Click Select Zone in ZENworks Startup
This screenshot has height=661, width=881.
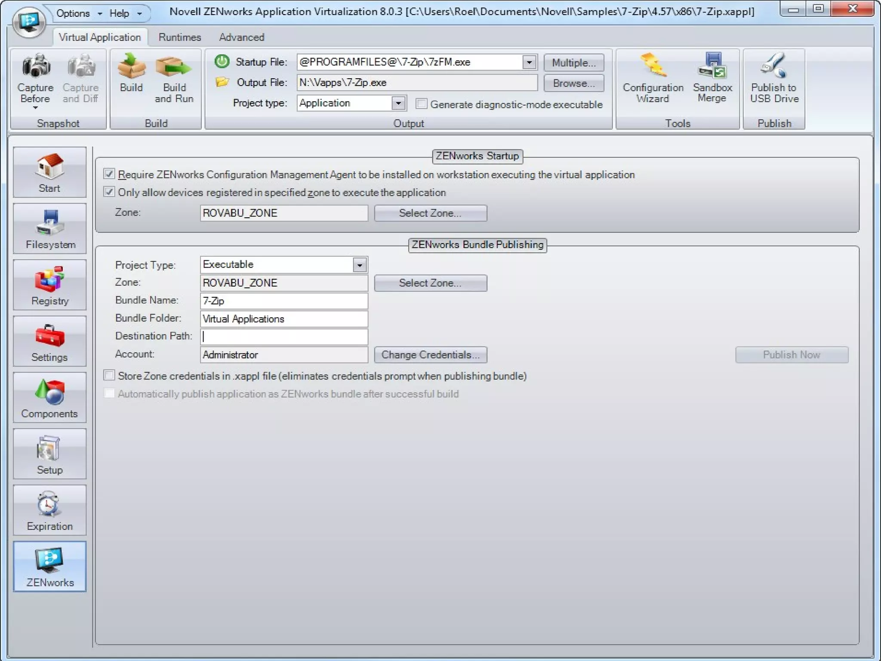430,213
